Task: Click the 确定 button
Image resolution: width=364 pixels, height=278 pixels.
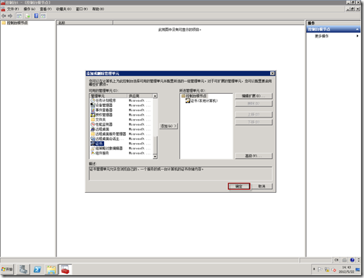Action: (x=239, y=186)
